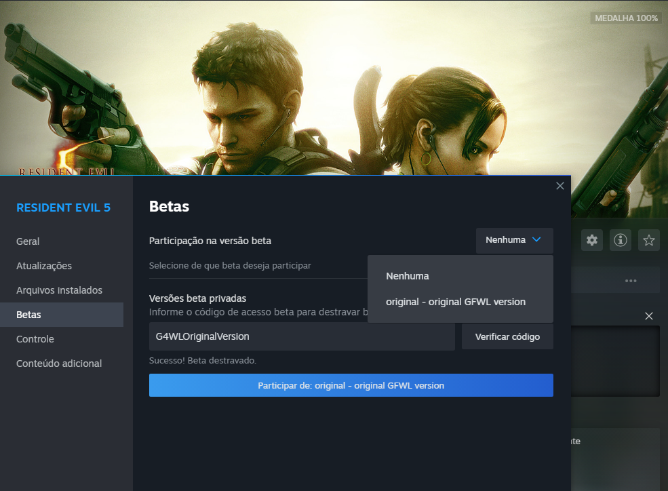Click the Sucesso! Beta destravado. message
This screenshot has width=668, height=491.
[x=203, y=360]
